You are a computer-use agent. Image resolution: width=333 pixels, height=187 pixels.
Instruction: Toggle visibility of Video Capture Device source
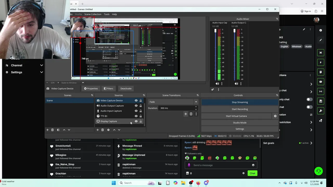(136, 101)
